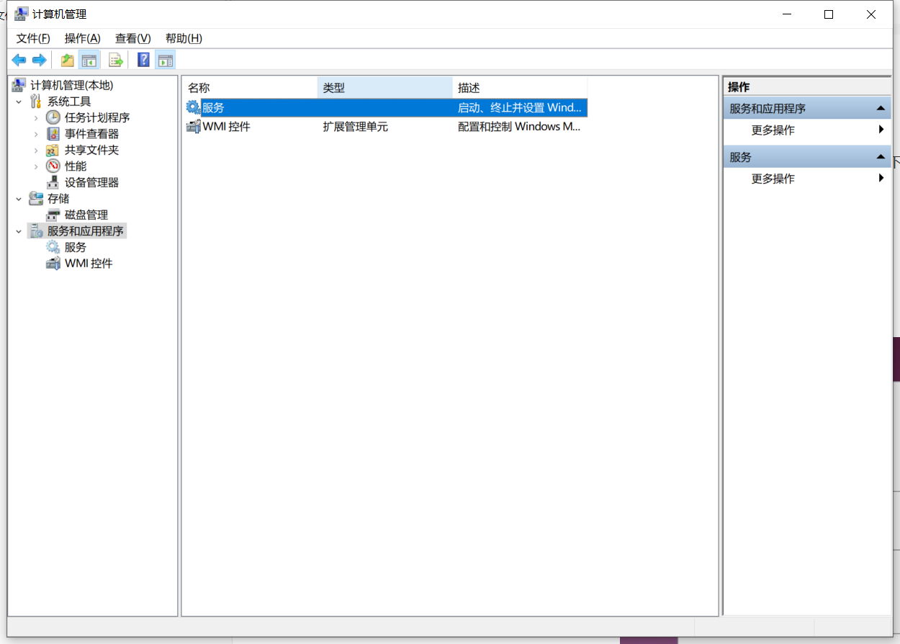Click the Export List toolbar icon
Screen dimensions: 900x644
click(116, 60)
